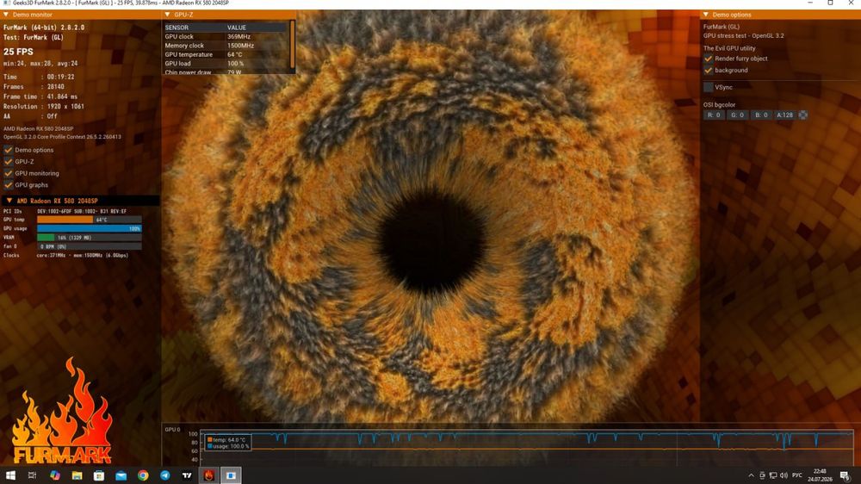
Task: Open the Mail app in taskbar
Action: (x=121, y=475)
